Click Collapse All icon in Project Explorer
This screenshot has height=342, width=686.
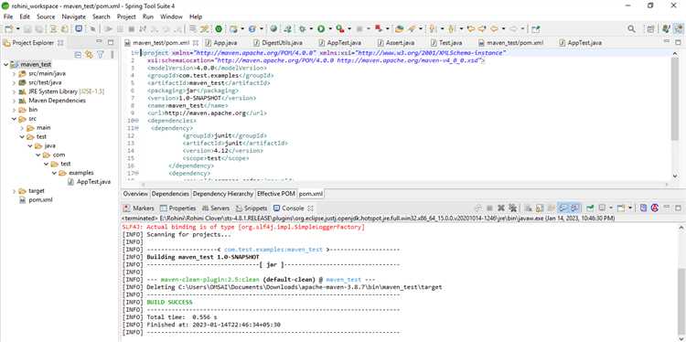[78, 55]
